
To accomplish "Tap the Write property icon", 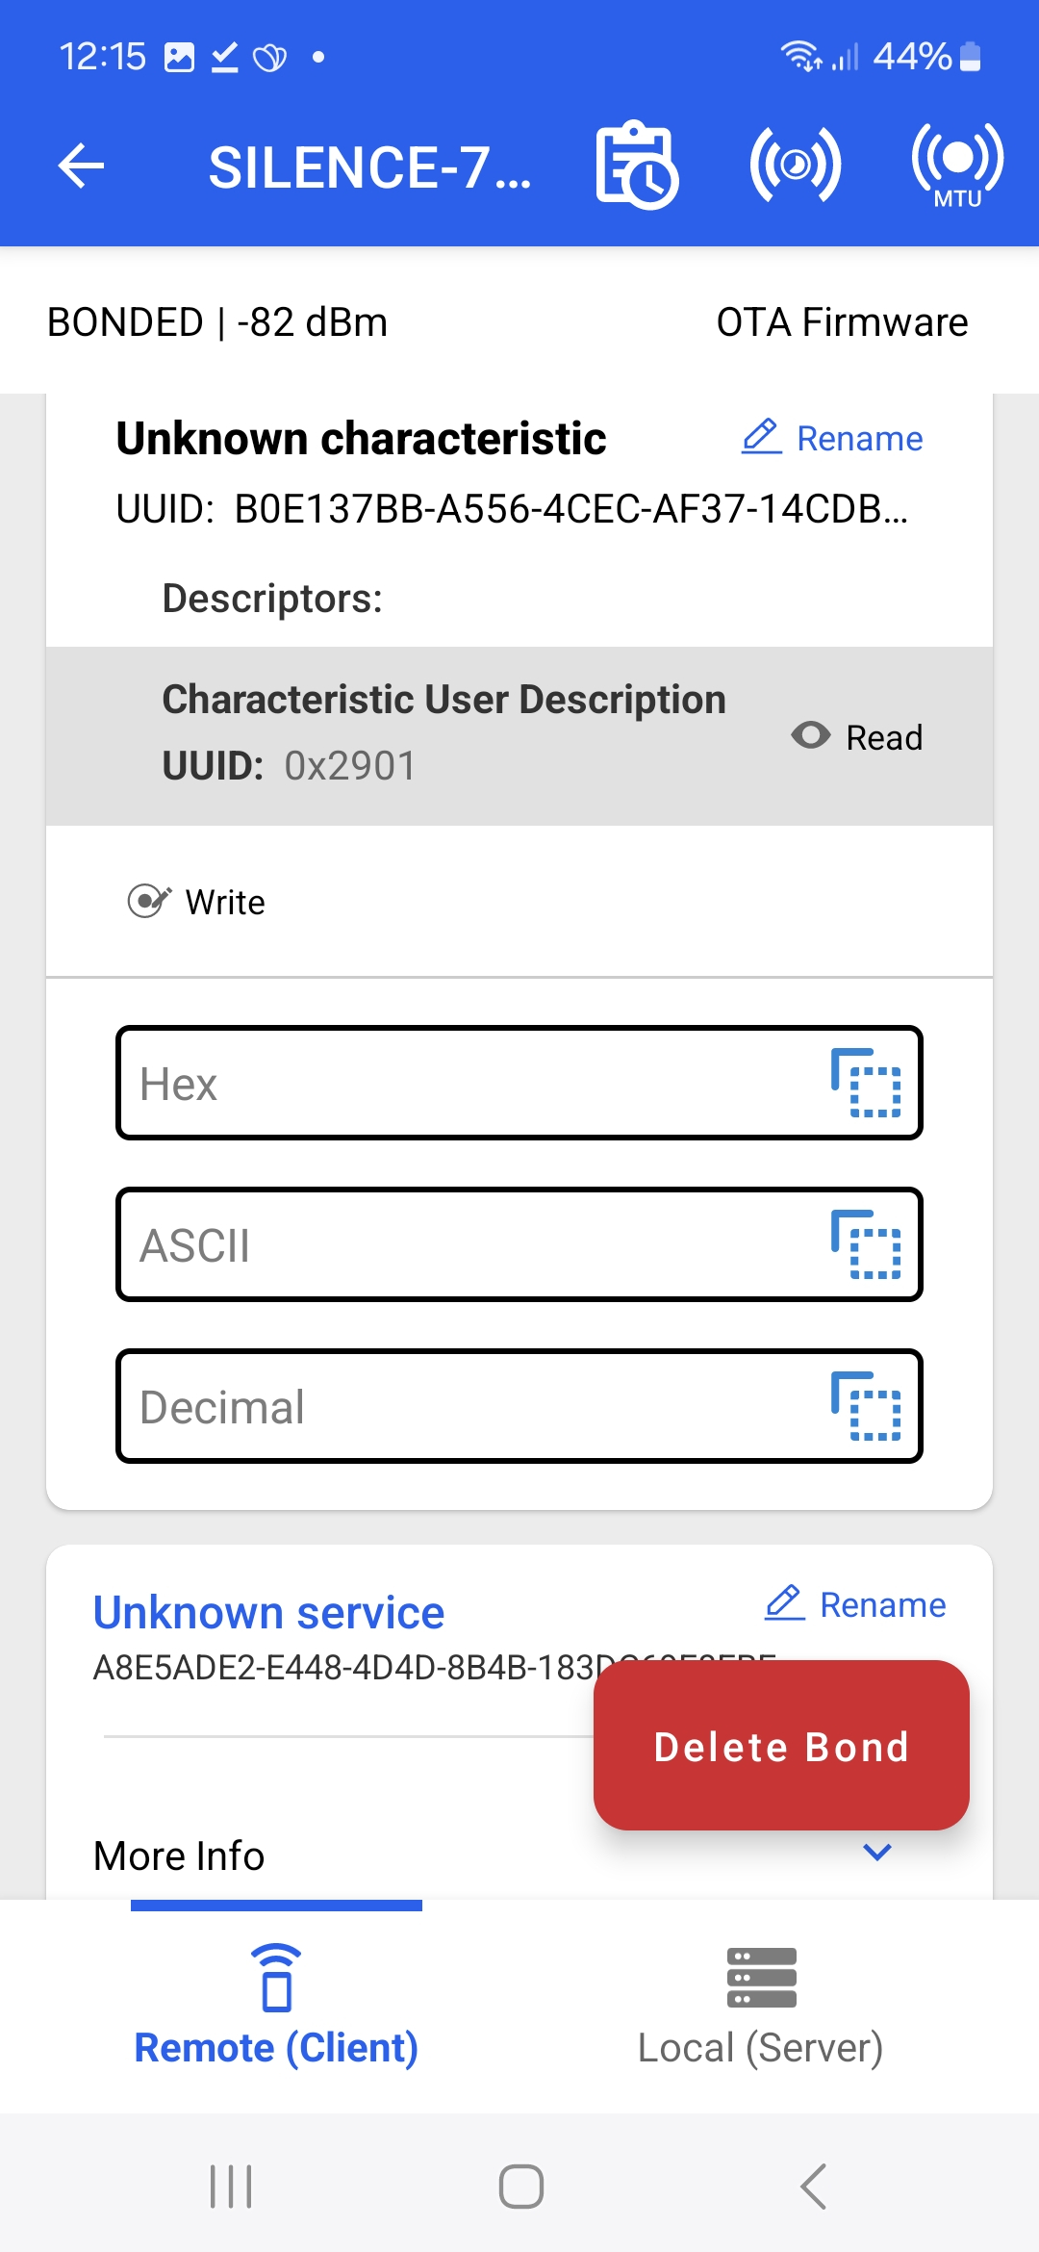I will (150, 902).
